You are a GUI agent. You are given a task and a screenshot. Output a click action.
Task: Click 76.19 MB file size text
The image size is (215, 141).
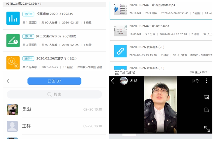[135, 13]
